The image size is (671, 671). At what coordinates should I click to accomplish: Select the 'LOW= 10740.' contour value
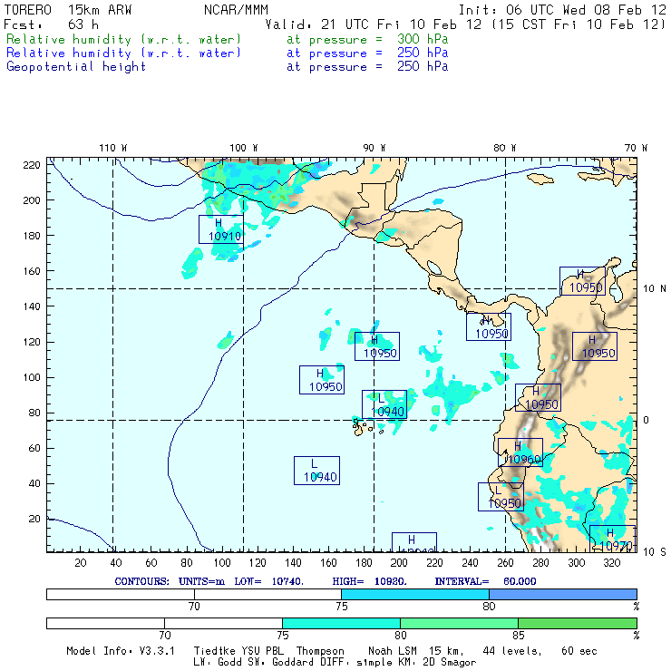268,581
